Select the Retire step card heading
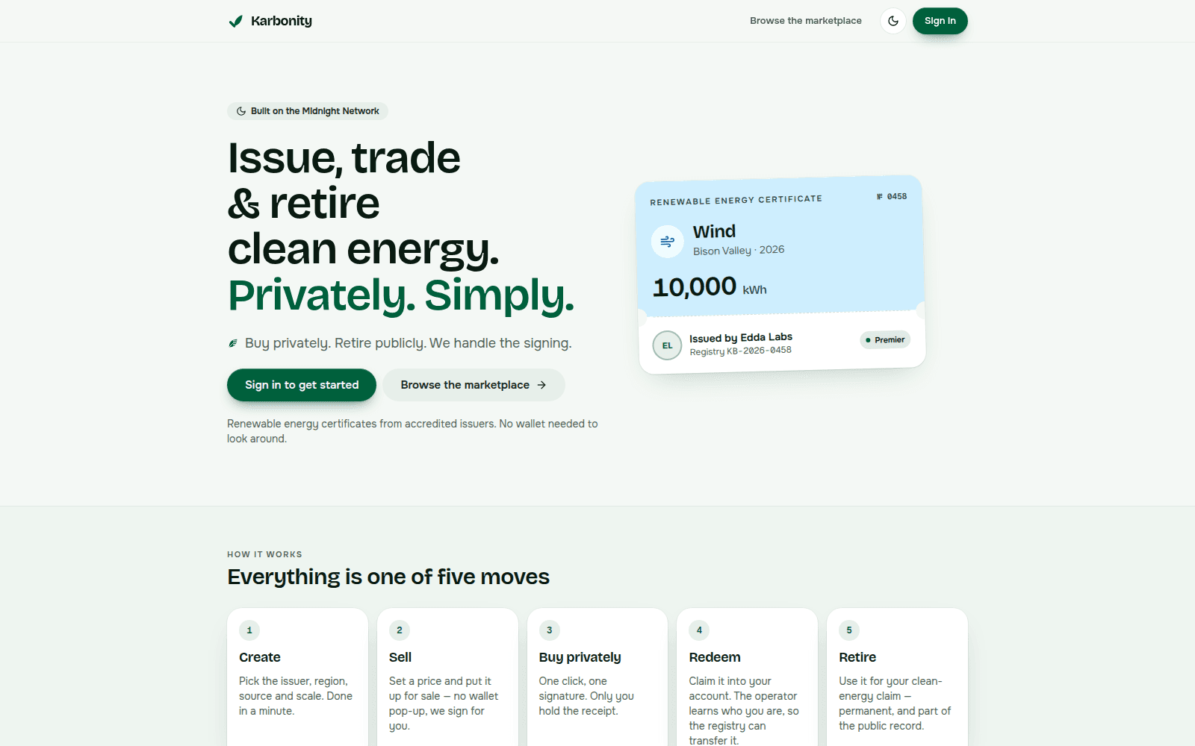This screenshot has width=1195, height=746. [x=857, y=657]
